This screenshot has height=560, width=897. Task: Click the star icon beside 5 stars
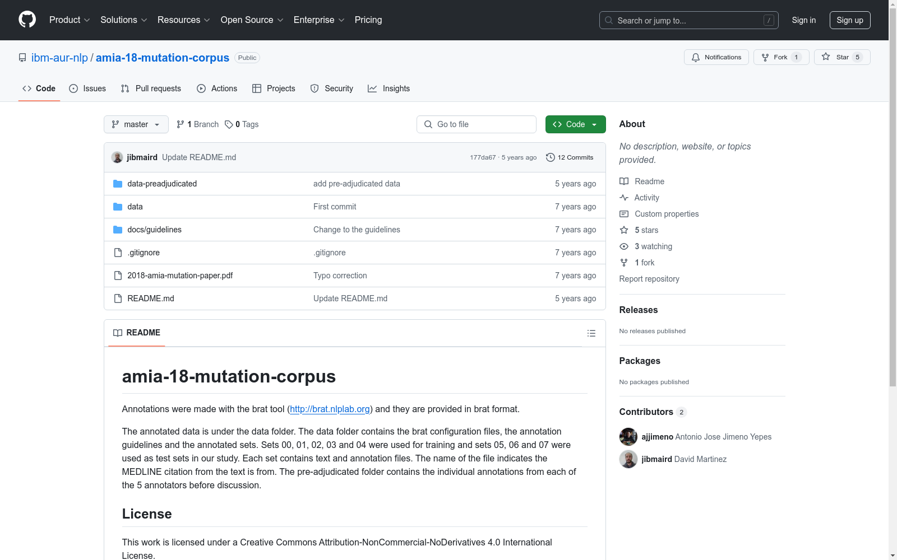point(624,230)
